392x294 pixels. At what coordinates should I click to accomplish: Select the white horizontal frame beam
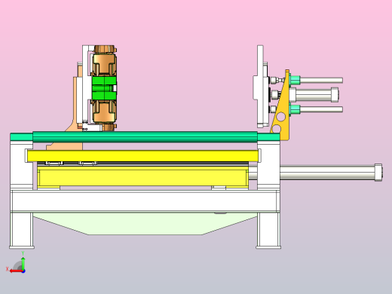145,201
